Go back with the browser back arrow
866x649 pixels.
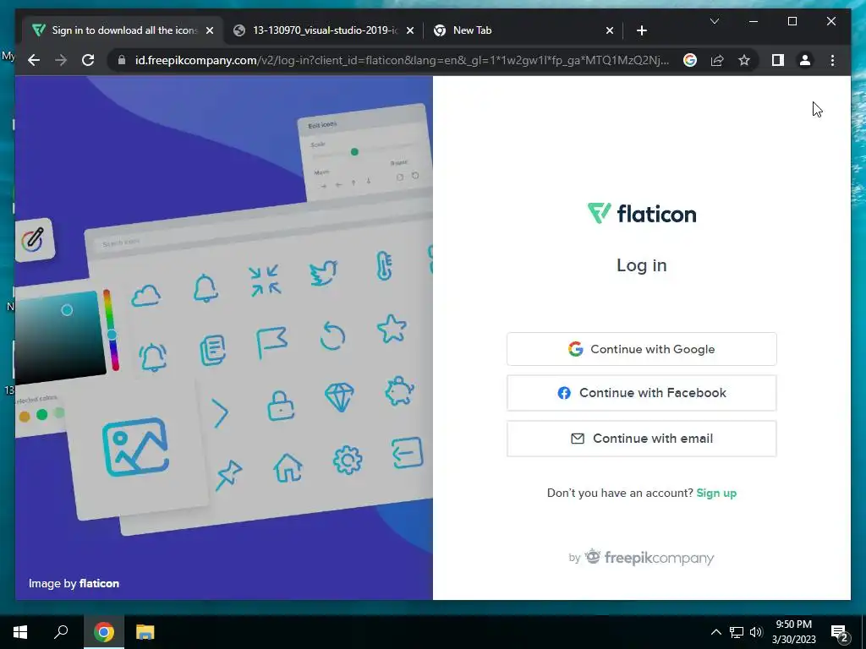[34, 60]
